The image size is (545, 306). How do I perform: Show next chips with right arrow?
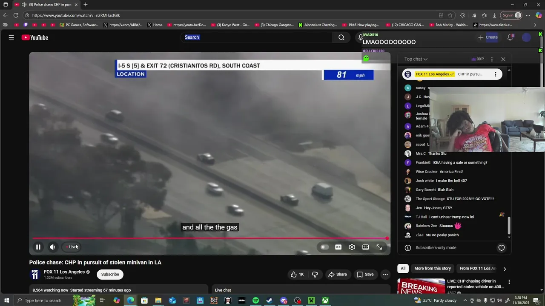[505, 269]
